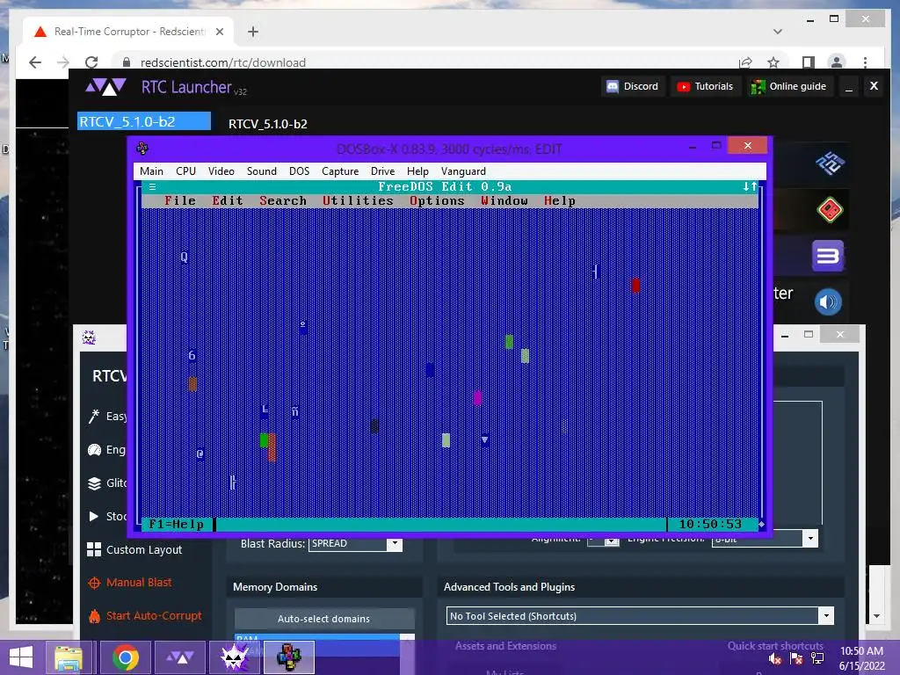Click the Manual Blast crosshair icon
The width and height of the screenshot is (900, 675).
point(94,584)
